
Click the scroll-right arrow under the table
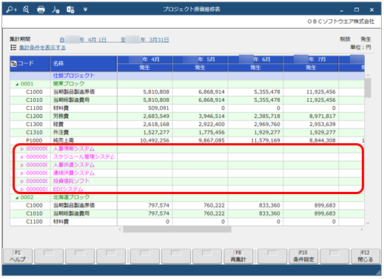362,230
